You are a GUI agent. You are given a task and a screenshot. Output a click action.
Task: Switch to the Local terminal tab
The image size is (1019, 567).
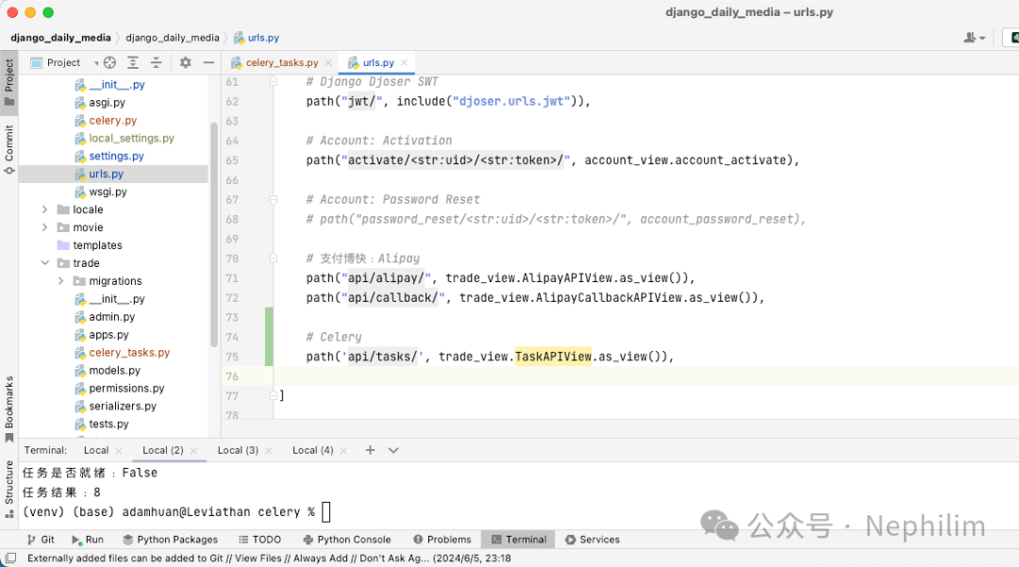tap(96, 450)
